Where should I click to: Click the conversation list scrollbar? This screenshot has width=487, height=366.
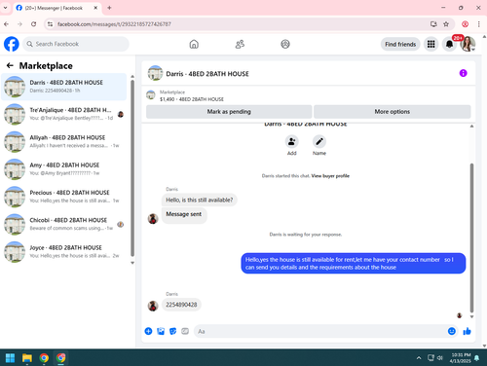point(132,168)
